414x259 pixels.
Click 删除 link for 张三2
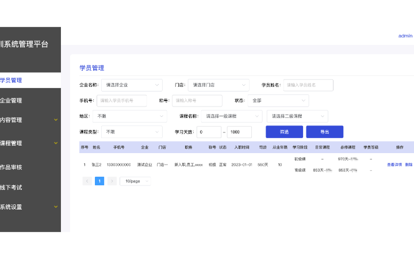(x=409, y=165)
